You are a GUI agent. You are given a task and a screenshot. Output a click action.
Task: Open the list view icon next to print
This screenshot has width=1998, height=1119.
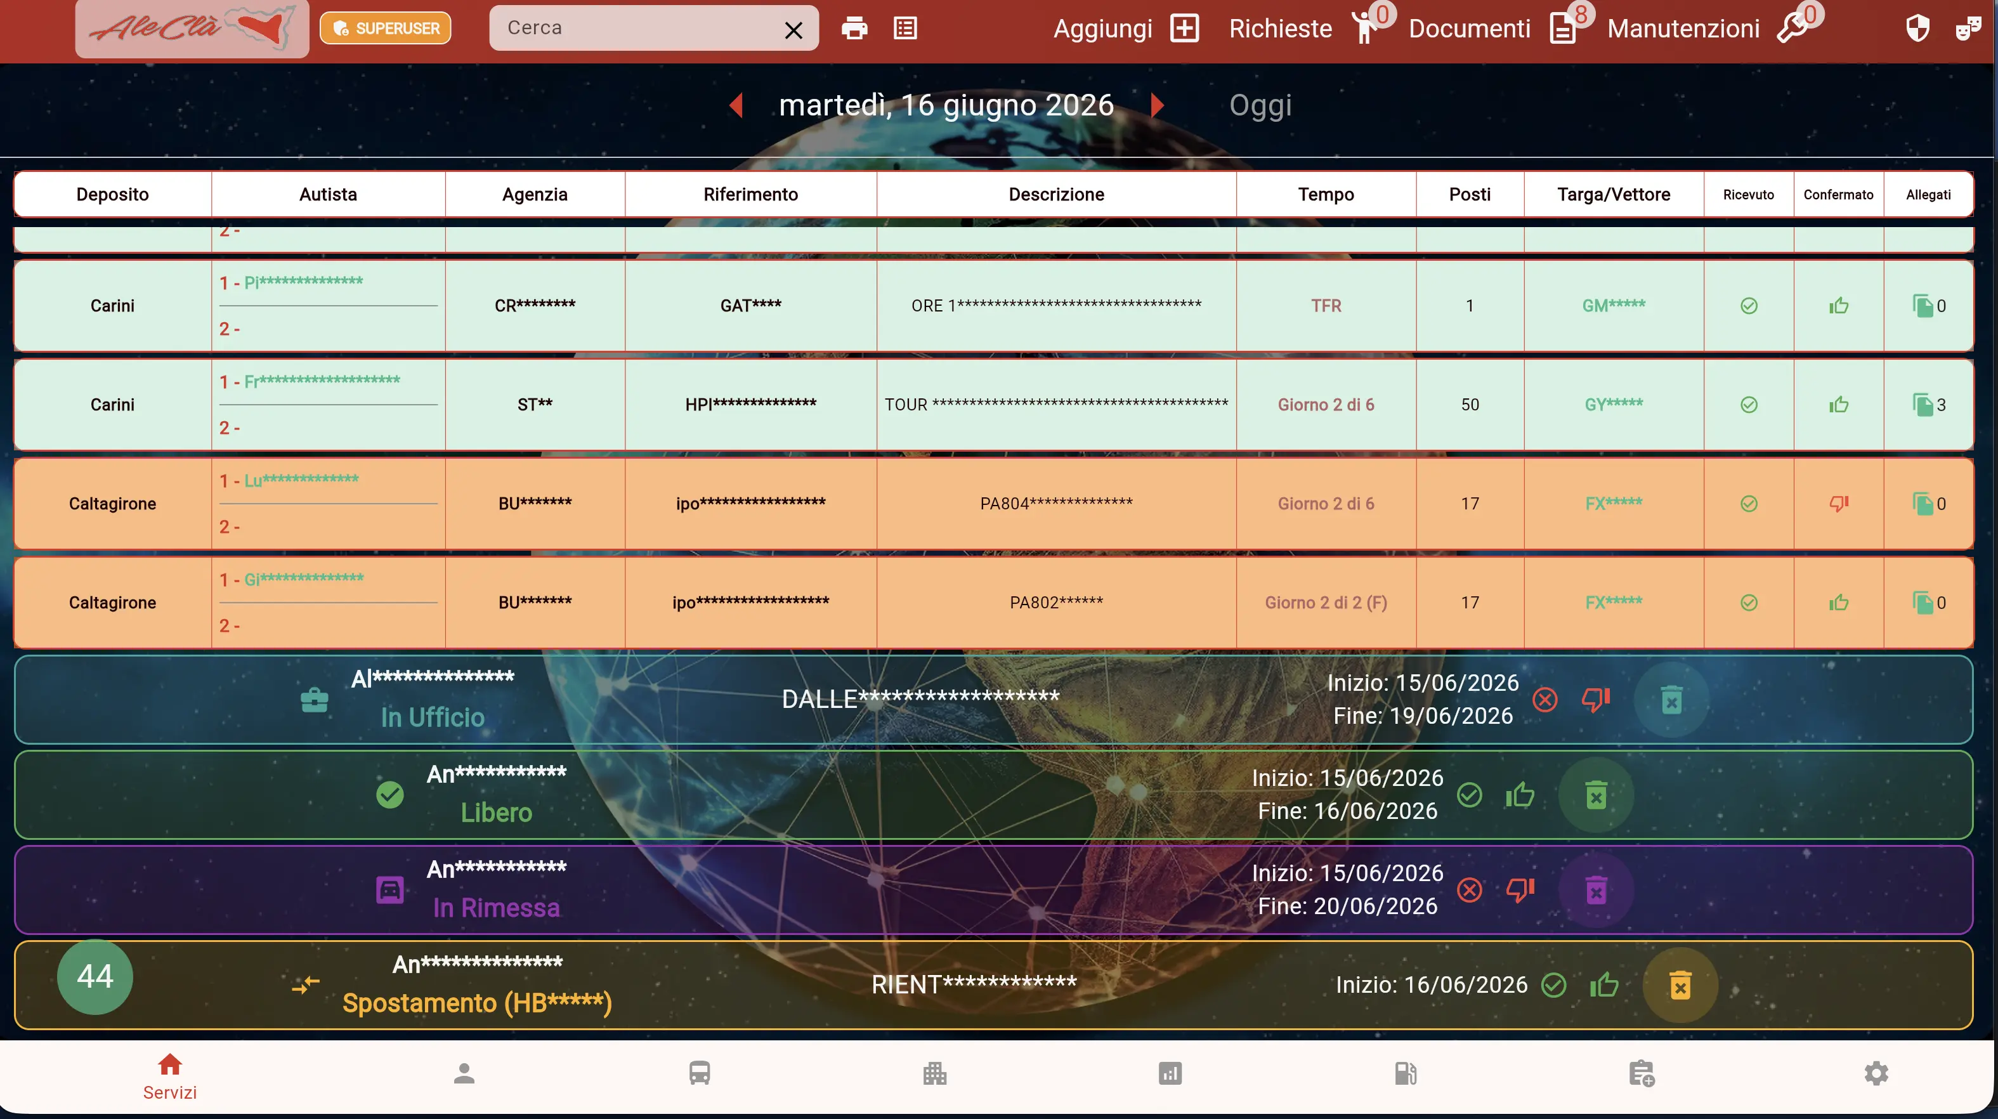tap(905, 29)
